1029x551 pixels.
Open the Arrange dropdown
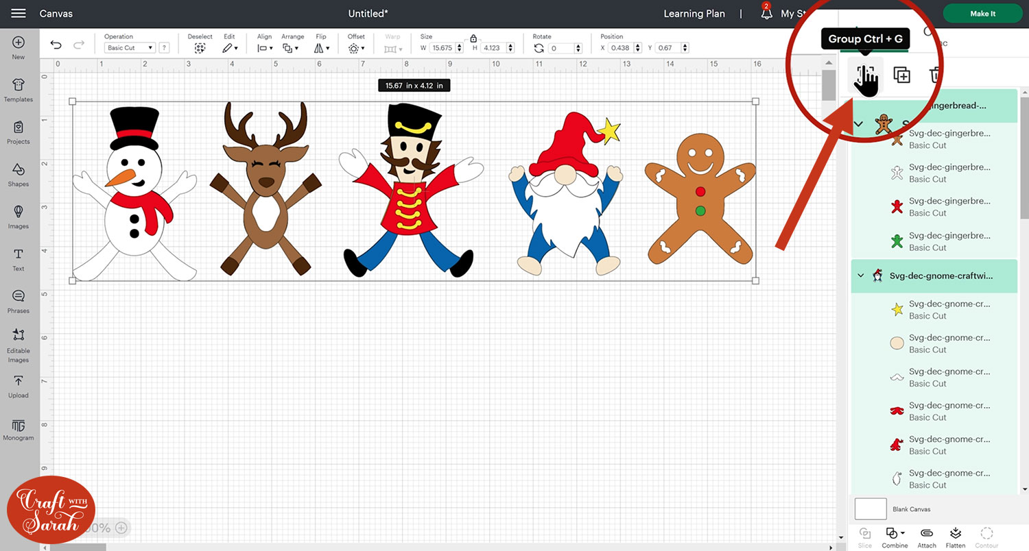point(291,48)
